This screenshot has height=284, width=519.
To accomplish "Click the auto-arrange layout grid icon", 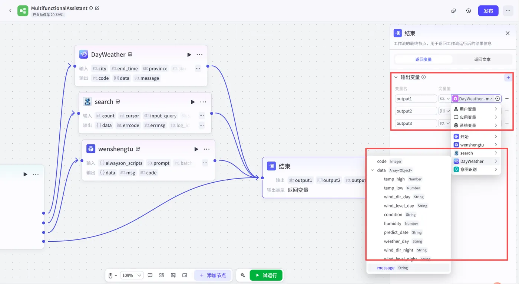I will tap(162, 275).
